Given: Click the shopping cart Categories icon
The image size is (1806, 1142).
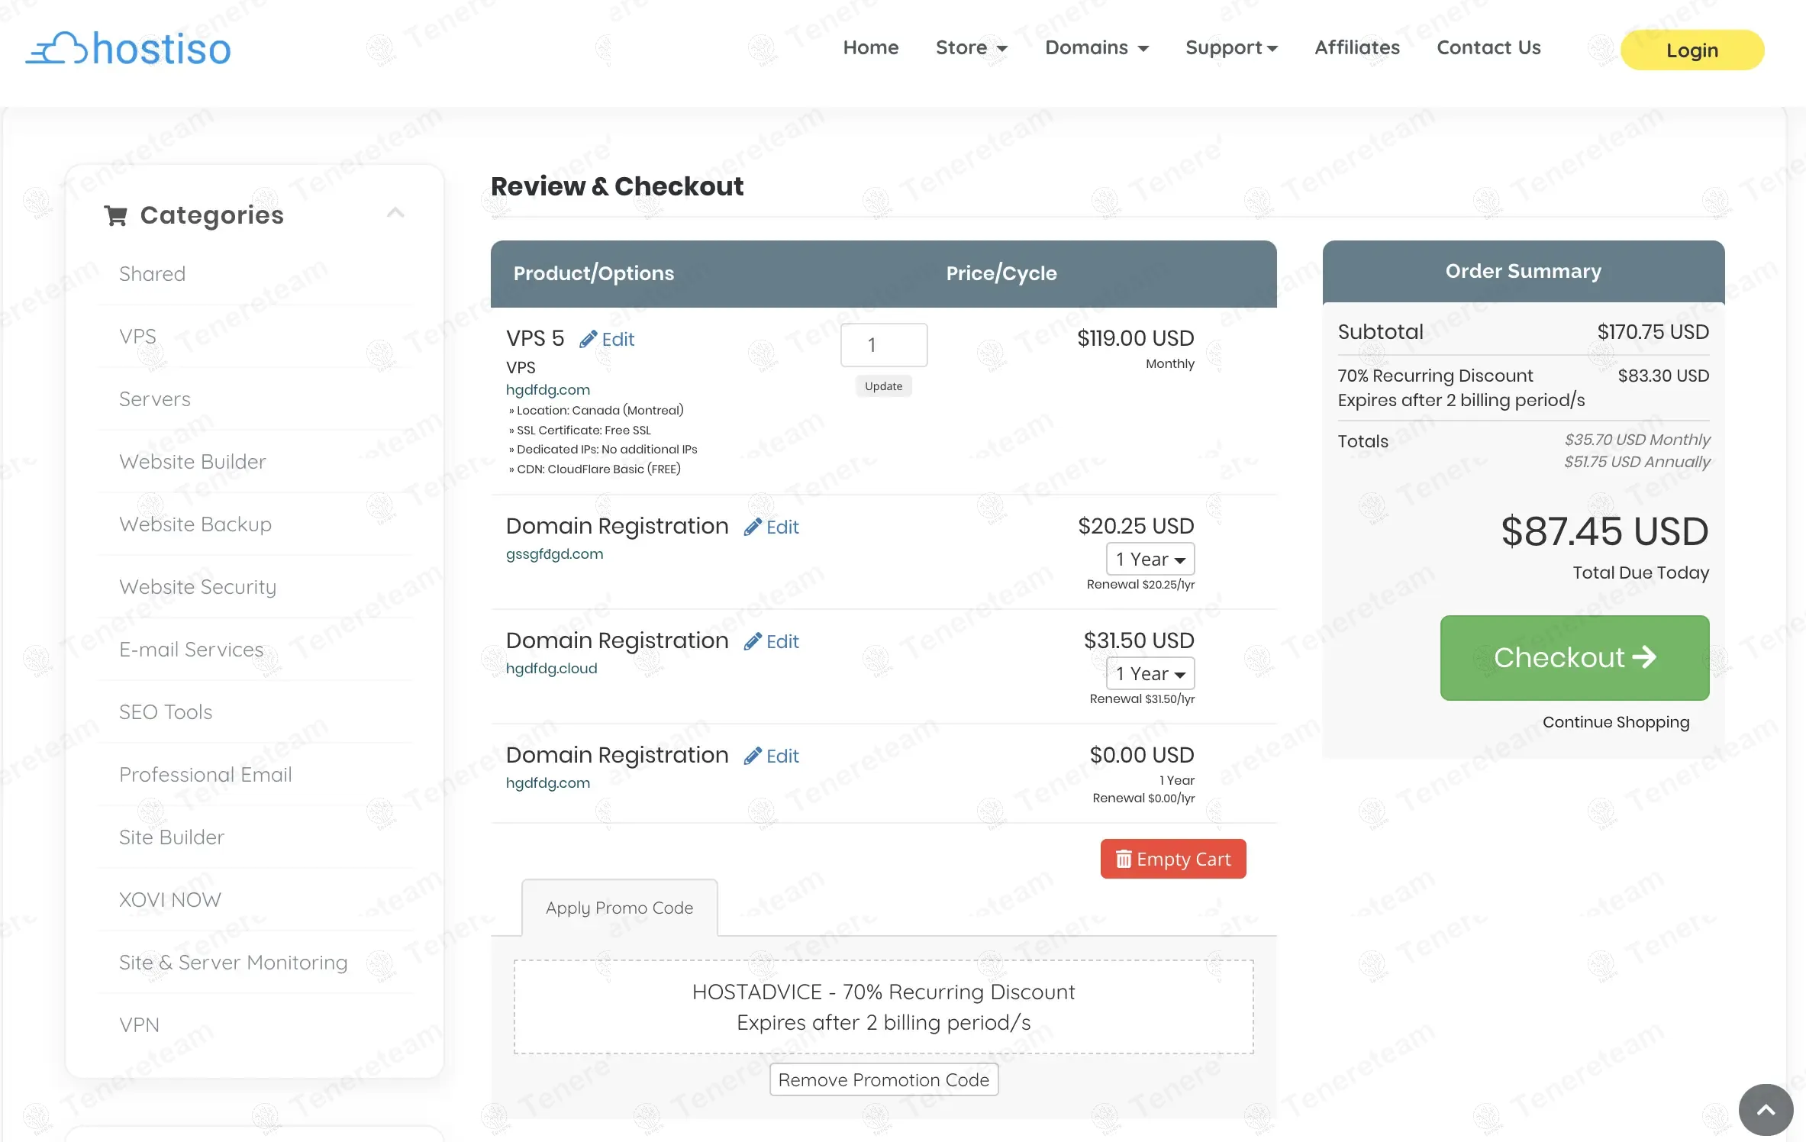Looking at the screenshot, I should point(115,216).
